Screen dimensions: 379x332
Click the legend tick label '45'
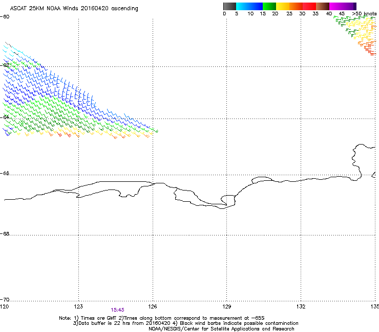[342, 14]
